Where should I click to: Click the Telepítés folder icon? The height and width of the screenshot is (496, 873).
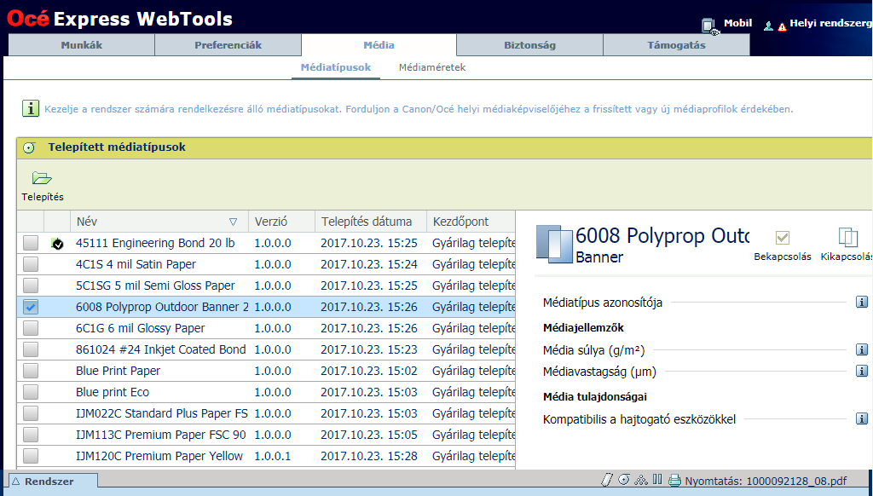42,178
